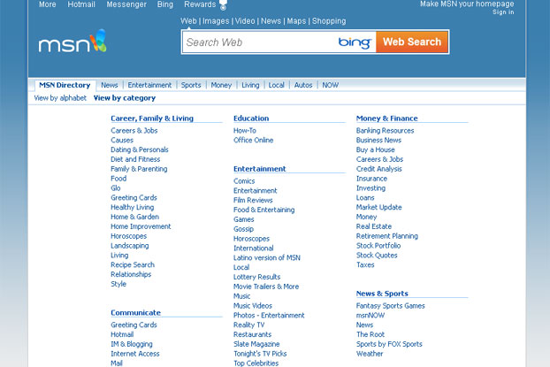This screenshot has height=367, width=550.
Task: Open the Credit Analysis link
Action: (378, 169)
